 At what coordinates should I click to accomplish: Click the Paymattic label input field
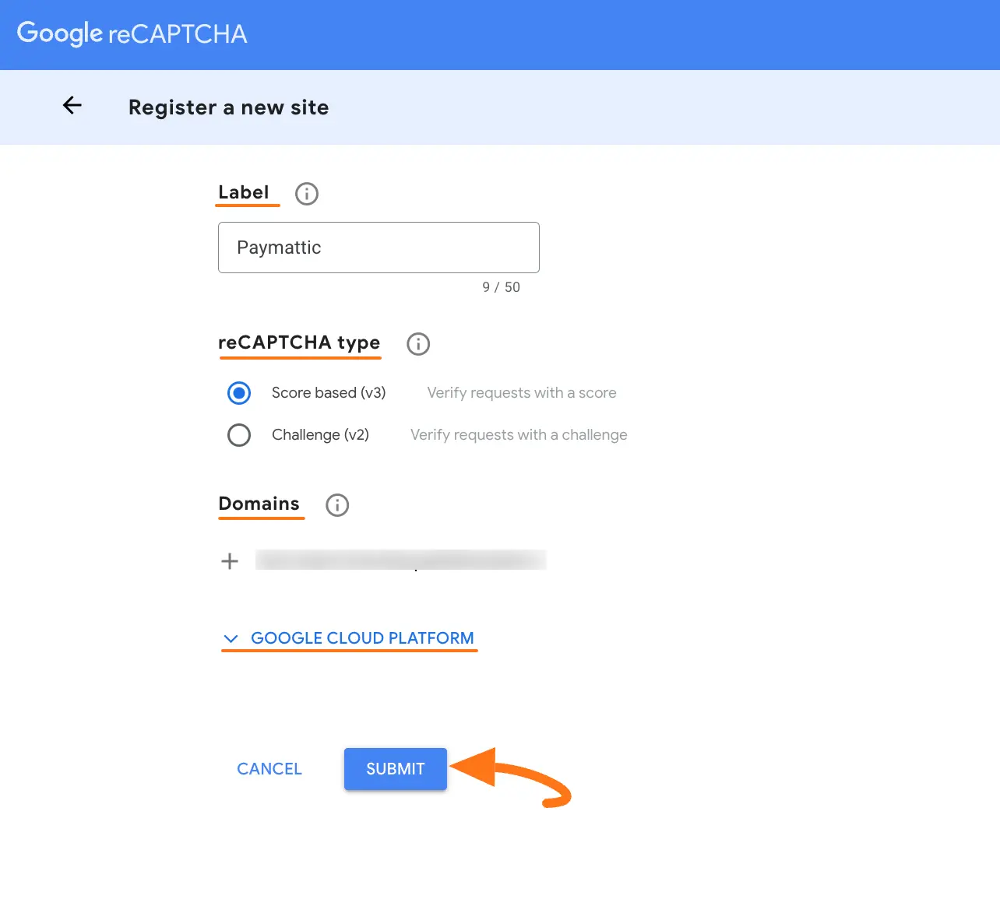[x=379, y=248]
